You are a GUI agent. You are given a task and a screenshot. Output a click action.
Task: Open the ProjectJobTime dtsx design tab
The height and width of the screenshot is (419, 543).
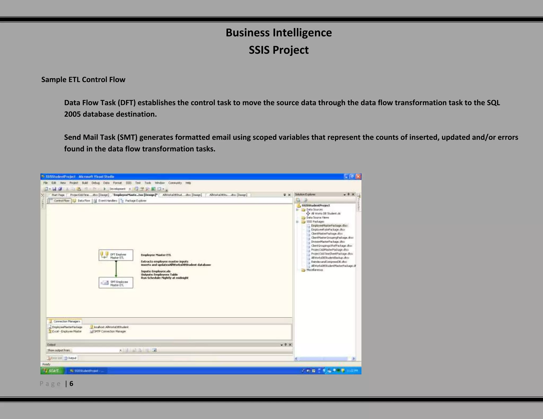point(90,195)
